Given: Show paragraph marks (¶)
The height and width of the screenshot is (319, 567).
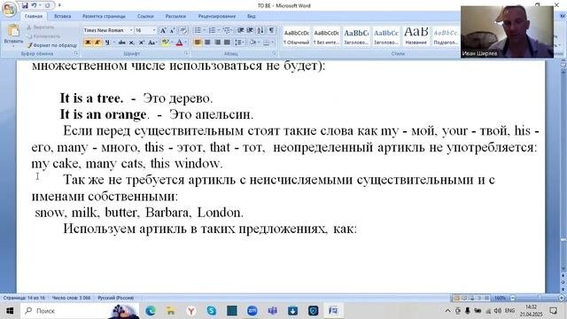Looking at the screenshot, I should point(271,30).
